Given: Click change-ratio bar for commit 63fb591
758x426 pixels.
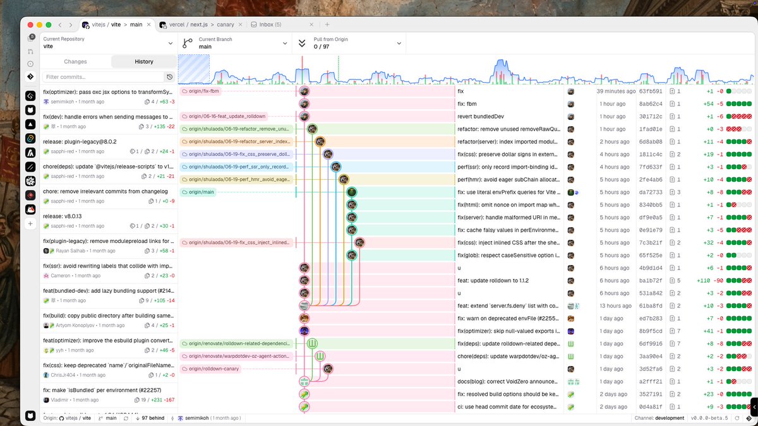Looking at the screenshot, I should pos(739,91).
